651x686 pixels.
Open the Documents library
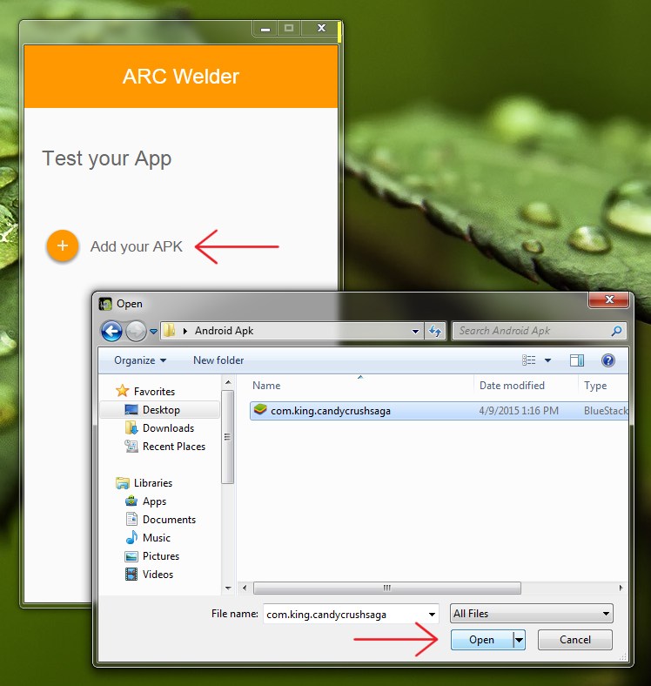pyautogui.click(x=169, y=520)
